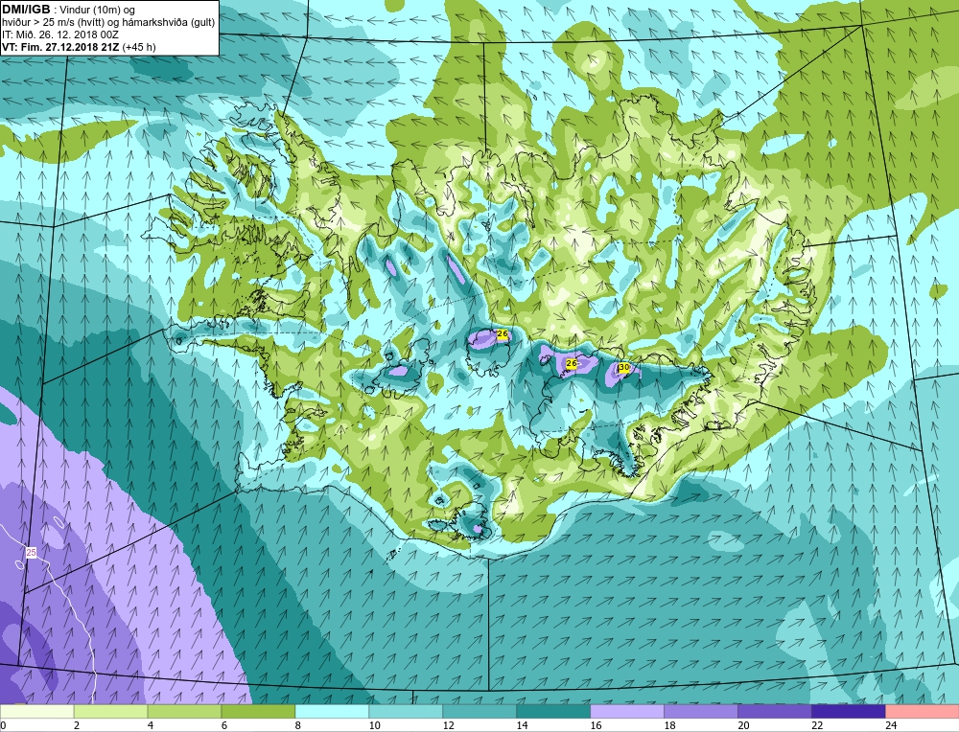Click the yellow 30 maximum gust label

click(624, 367)
